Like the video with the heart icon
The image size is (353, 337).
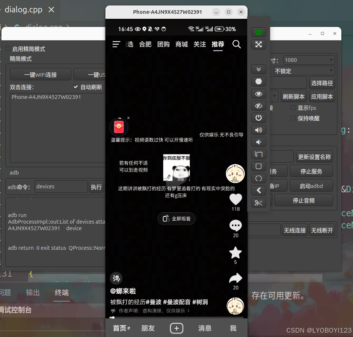pos(236,199)
